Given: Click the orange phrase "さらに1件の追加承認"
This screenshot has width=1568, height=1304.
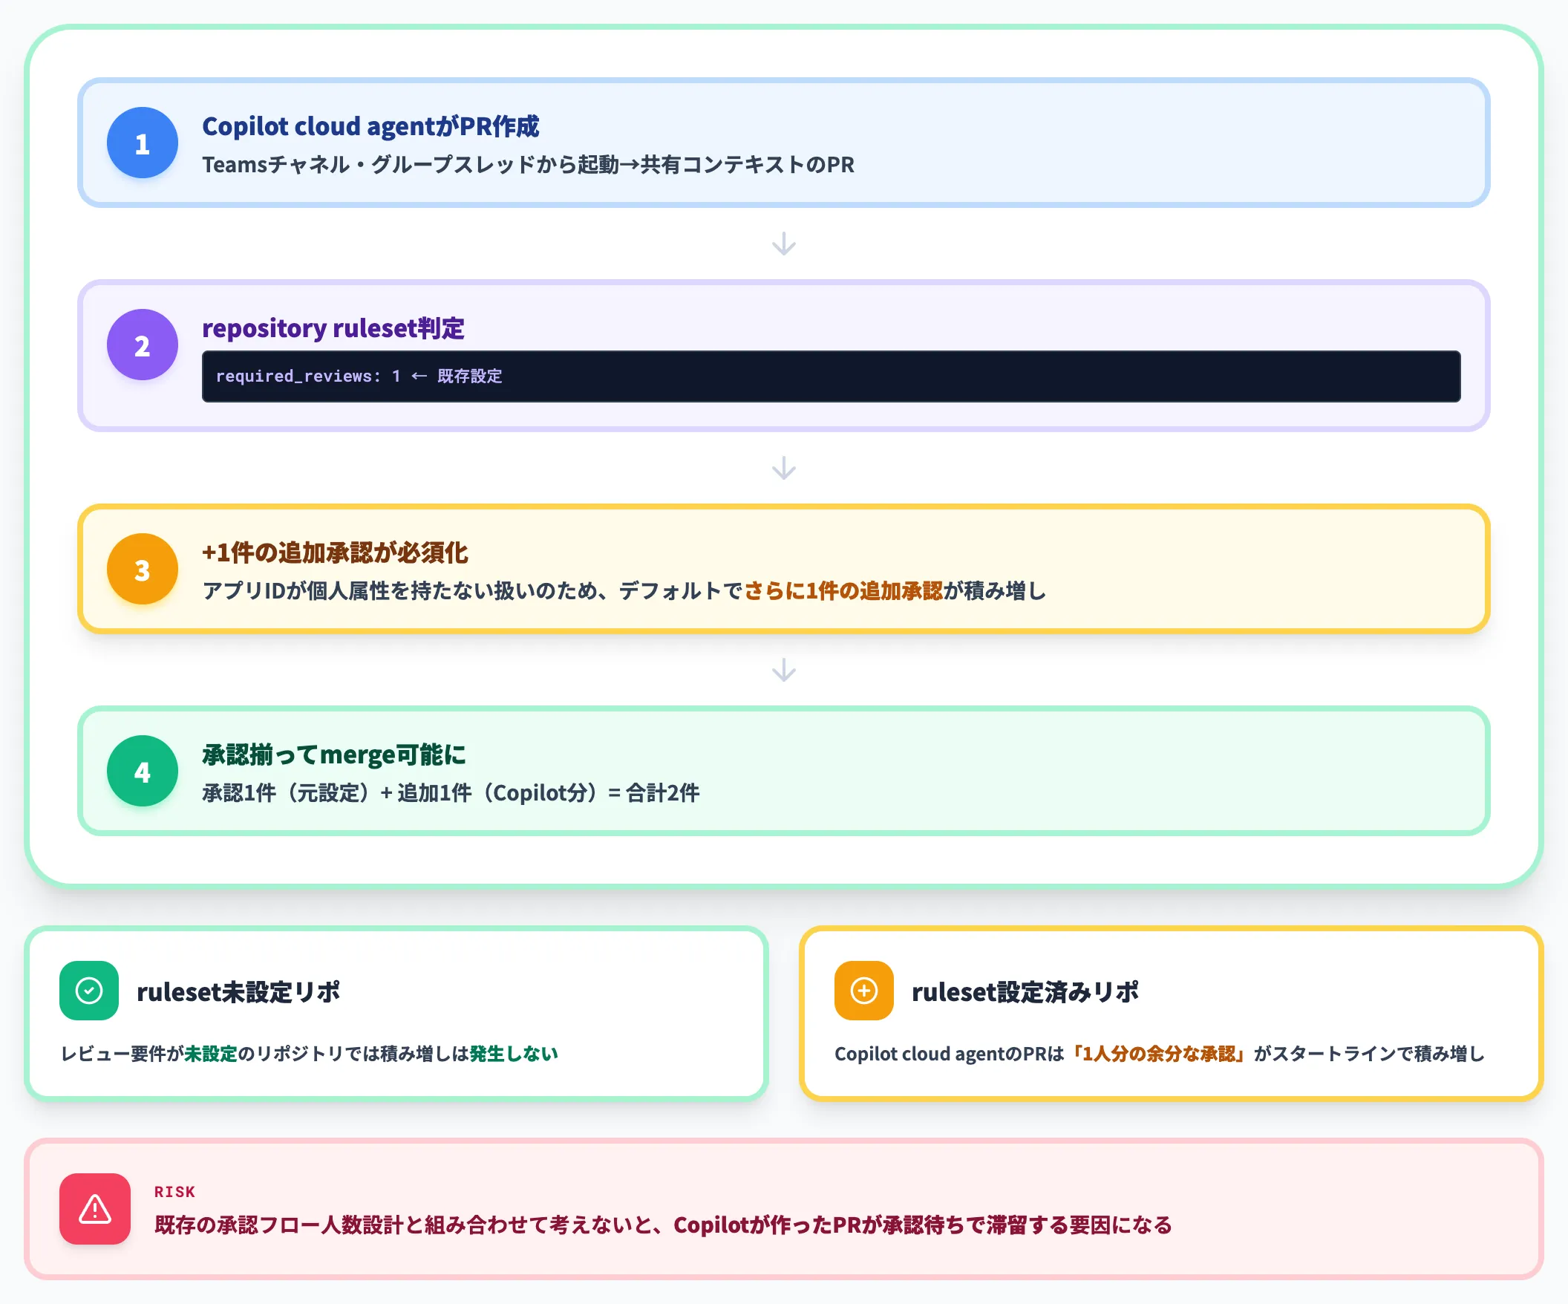Looking at the screenshot, I should click(843, 591).
